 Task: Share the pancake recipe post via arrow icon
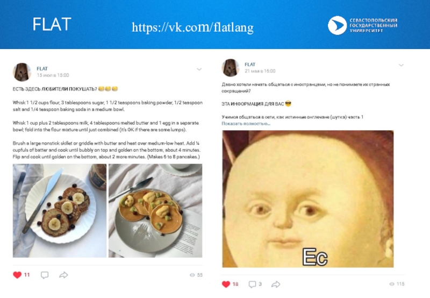point(63,275)
